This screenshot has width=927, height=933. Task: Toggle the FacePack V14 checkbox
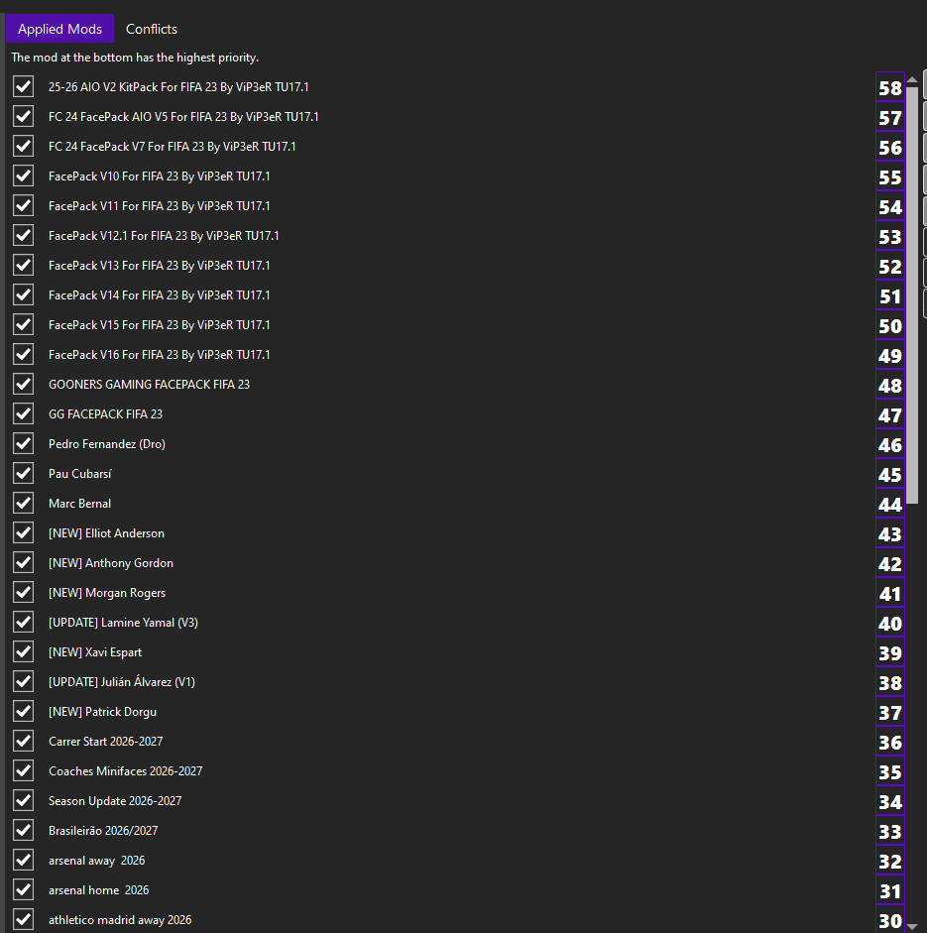coord(23,294)
